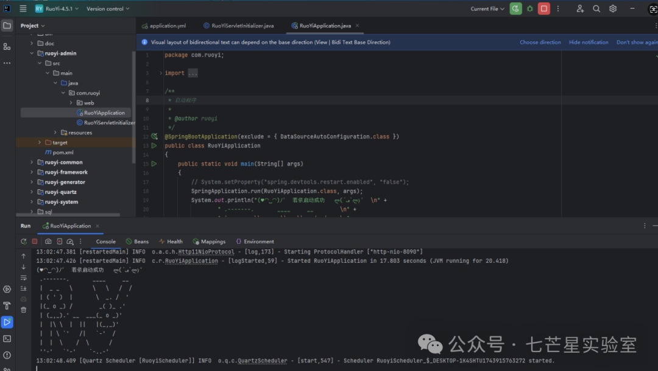Expand the resources folder
Screen dimensions: 658x371
(55, 133)
